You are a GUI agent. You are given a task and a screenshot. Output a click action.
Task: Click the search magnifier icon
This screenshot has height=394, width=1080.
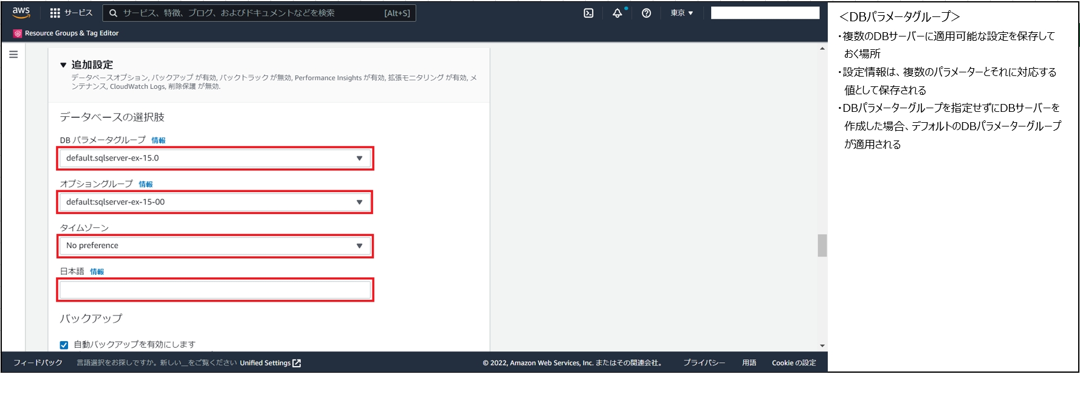coord(113,13)
